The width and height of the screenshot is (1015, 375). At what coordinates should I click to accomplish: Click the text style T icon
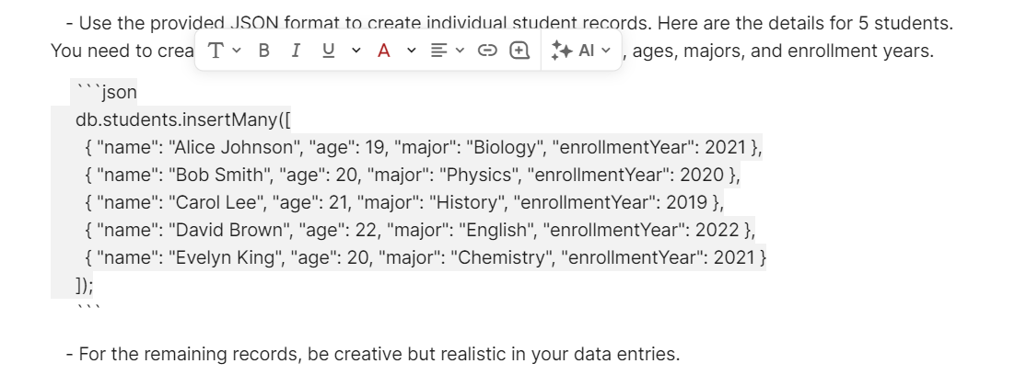(216, 51)
